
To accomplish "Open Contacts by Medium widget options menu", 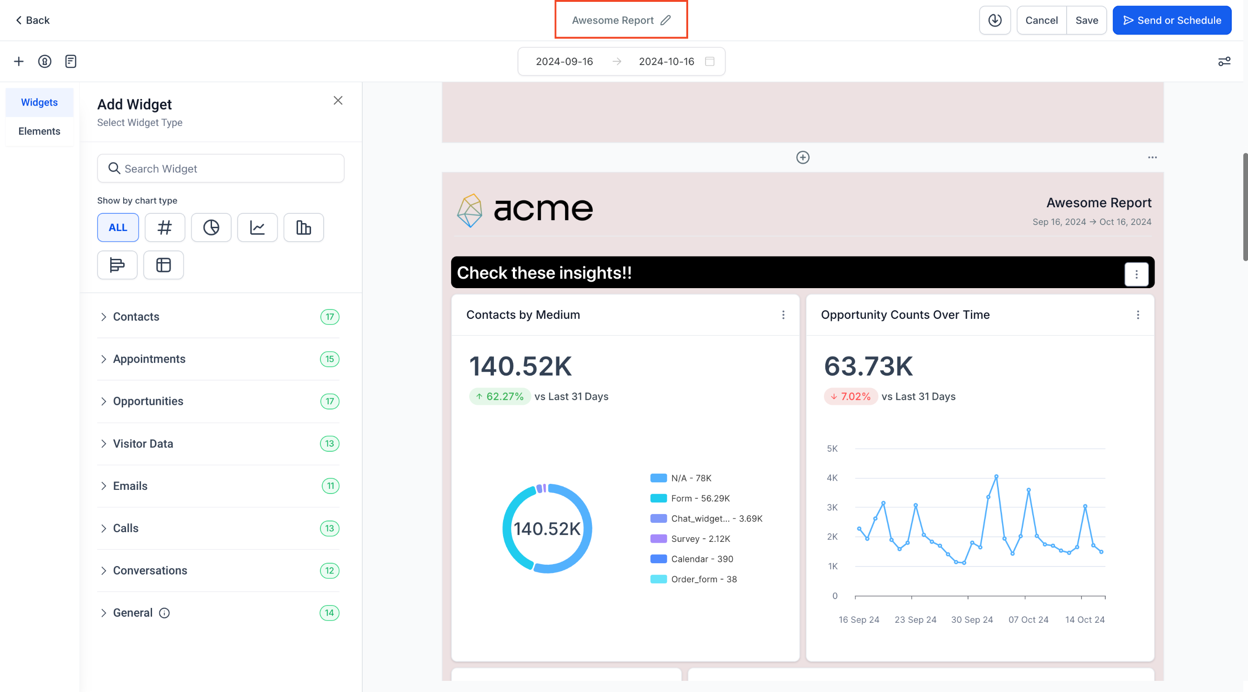I will coord(783,315).
